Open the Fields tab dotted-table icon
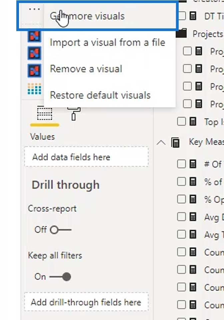This screenshot has width=224, height=320. 45,113
